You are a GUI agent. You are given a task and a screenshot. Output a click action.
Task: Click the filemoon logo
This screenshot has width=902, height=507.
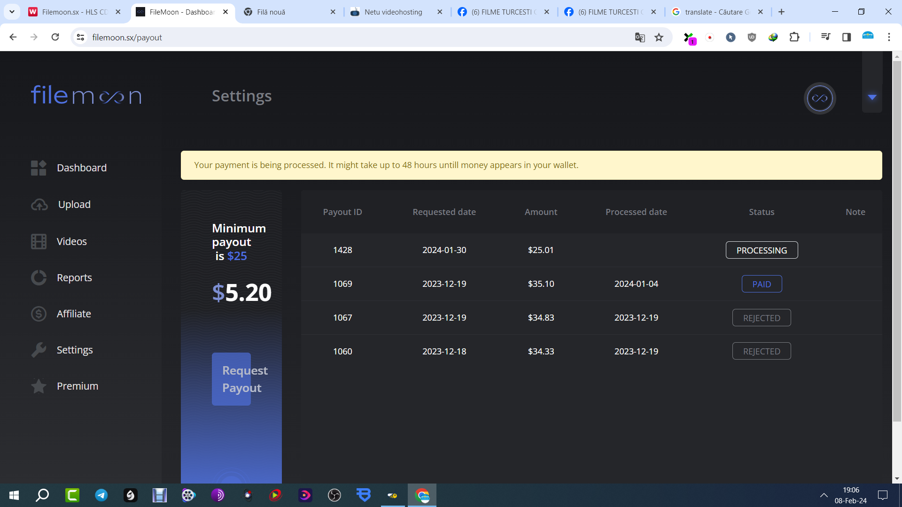[x=86, y=95]
